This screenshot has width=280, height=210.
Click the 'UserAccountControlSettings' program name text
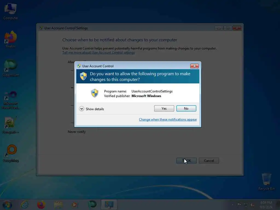click(152, 91)
